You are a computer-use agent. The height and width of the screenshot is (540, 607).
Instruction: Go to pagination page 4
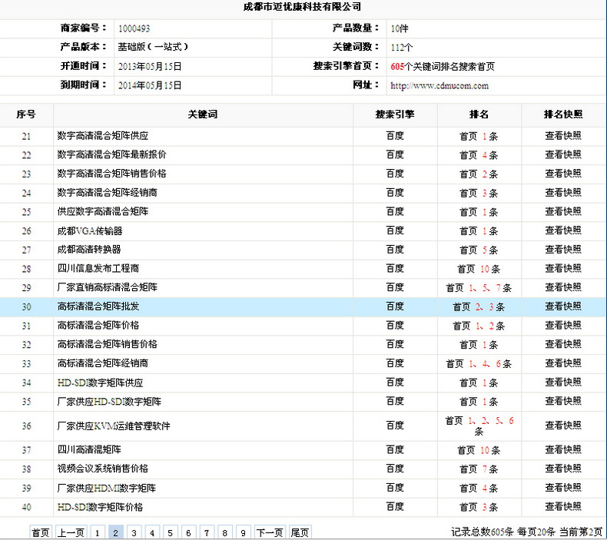[x=152, y=532]
